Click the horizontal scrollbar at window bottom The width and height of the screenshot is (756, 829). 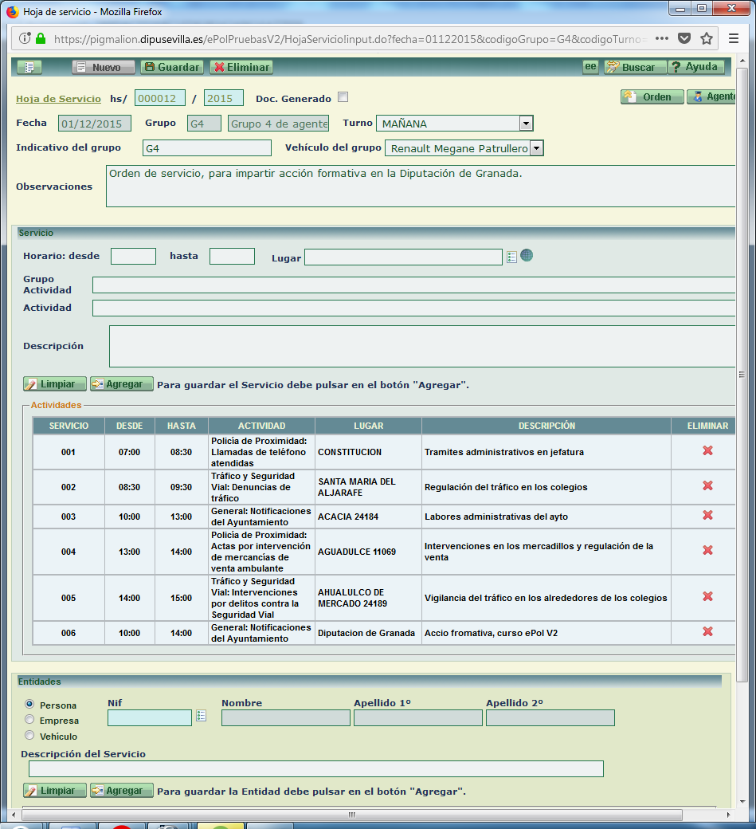click(x=351, y=815)
